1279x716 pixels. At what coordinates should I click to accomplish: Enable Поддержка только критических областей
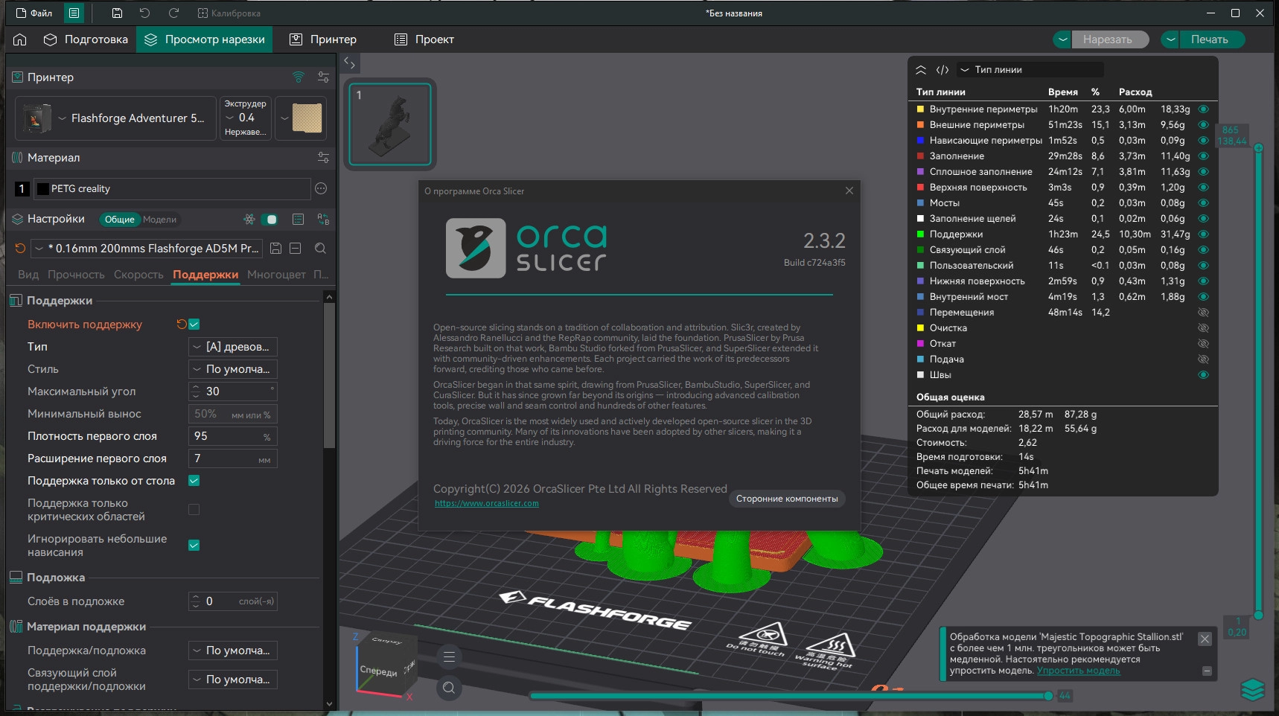coord(194,510)
